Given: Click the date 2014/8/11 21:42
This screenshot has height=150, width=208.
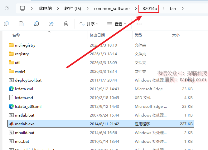Looking at the screenshot, I should point(104,124).
